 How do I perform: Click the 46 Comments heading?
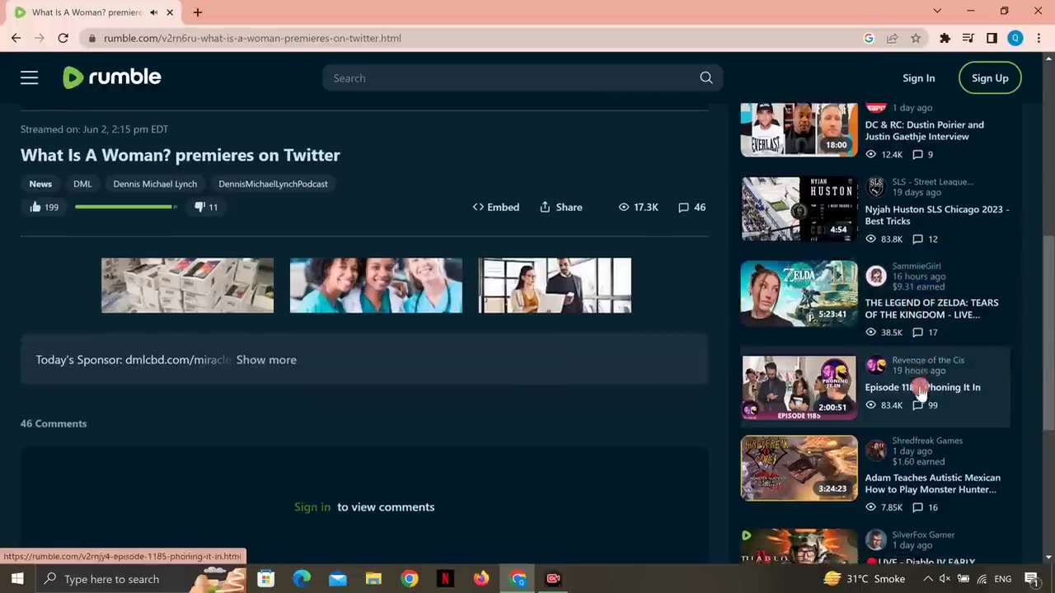[x=54, y=423]
